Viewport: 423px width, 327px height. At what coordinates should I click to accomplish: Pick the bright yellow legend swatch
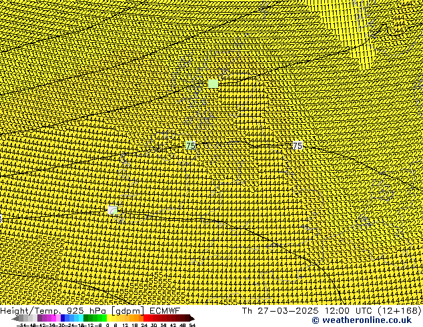pos(109,318)
